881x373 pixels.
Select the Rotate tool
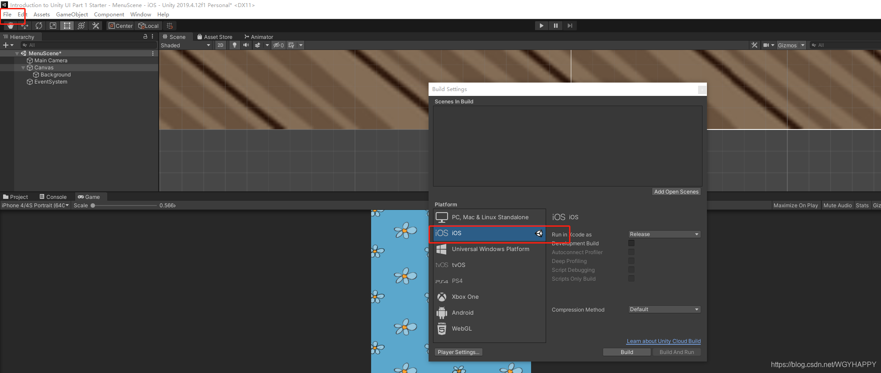(39, 26)
